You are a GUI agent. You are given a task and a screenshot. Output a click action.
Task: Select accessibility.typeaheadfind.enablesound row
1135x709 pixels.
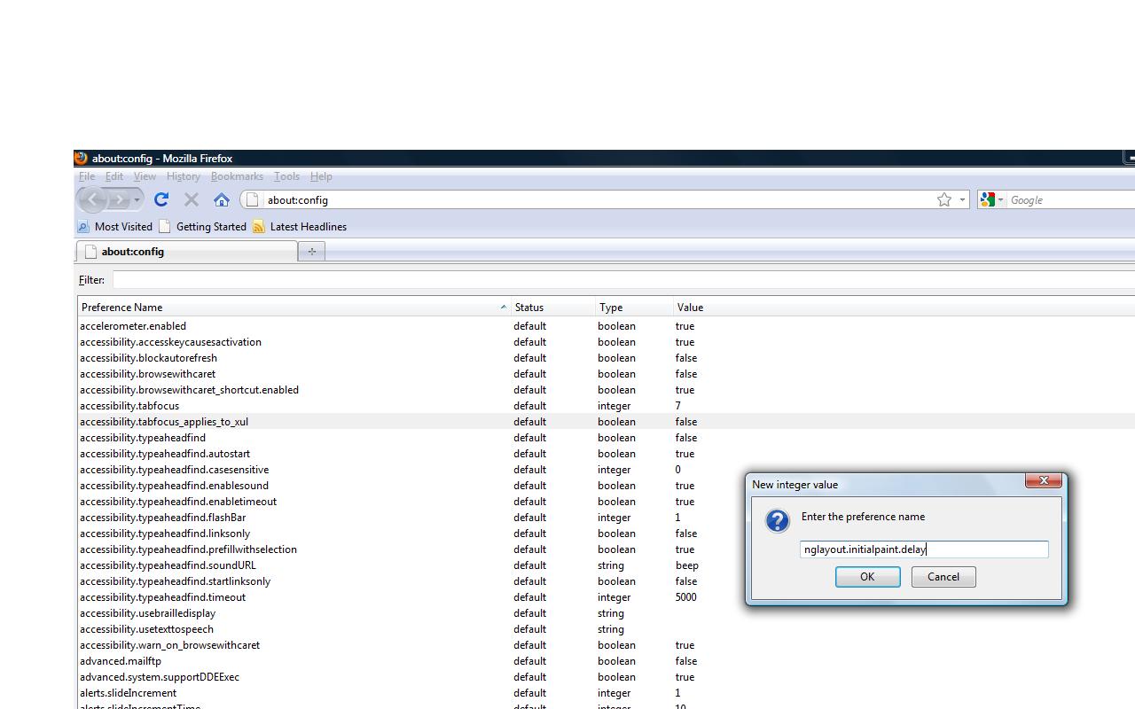[606, 486]
